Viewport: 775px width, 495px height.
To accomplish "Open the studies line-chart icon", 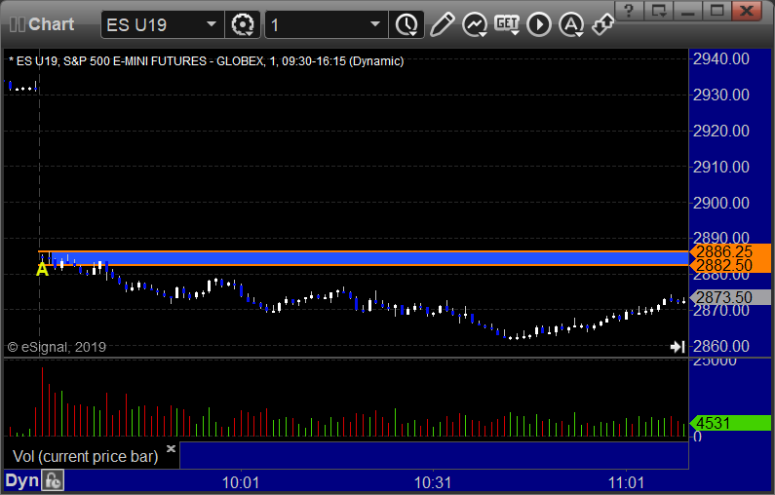I will click(x=475, y=24).
